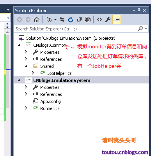The width and height of the screenshot is (151, 156).
Task: Click the Forward navigation arrow
Action: point(28,19)
